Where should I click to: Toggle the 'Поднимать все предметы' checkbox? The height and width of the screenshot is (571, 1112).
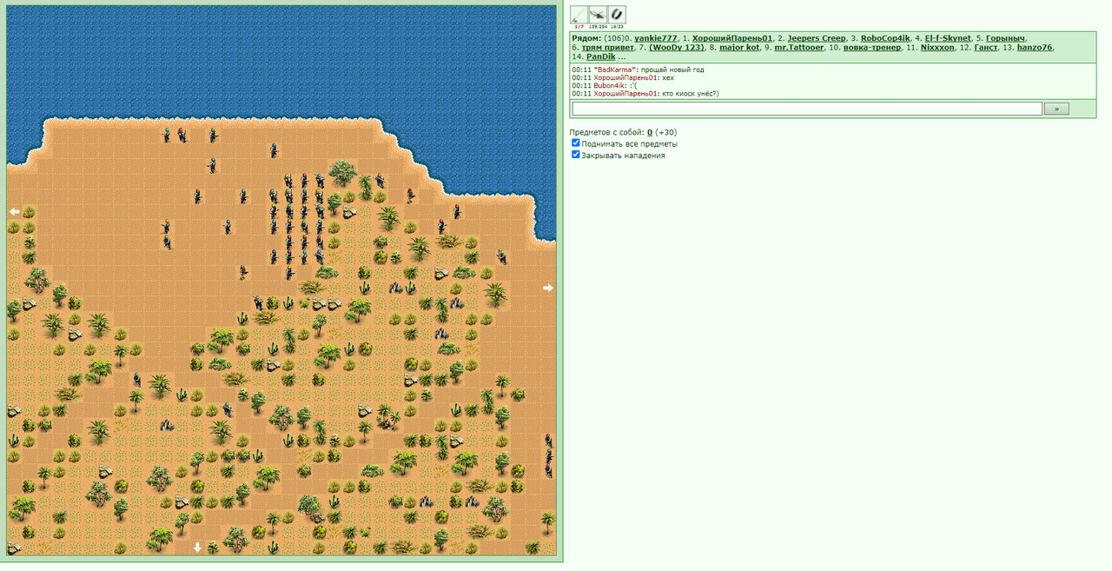point(575,143)
